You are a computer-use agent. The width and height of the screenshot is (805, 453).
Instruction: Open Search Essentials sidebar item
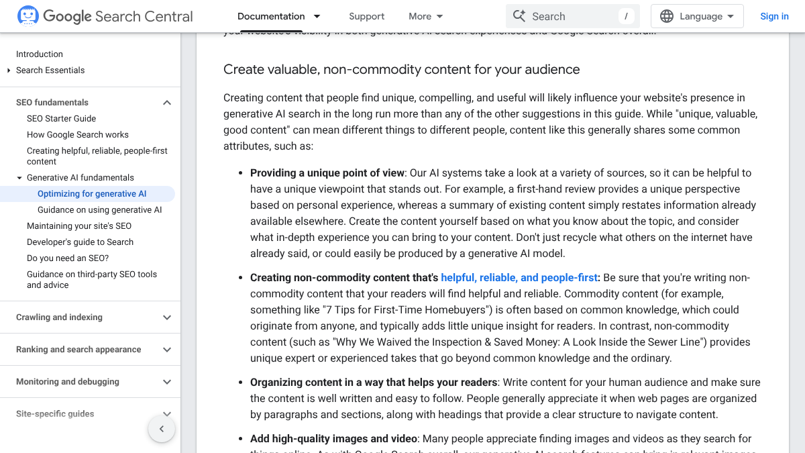tap(50, 70)
